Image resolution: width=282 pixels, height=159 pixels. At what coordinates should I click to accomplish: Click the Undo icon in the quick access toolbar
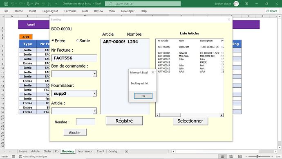tap(13, 4)
